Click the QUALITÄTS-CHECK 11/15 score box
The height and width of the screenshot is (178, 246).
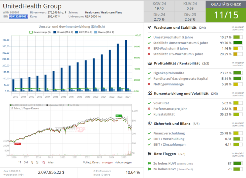226,11
